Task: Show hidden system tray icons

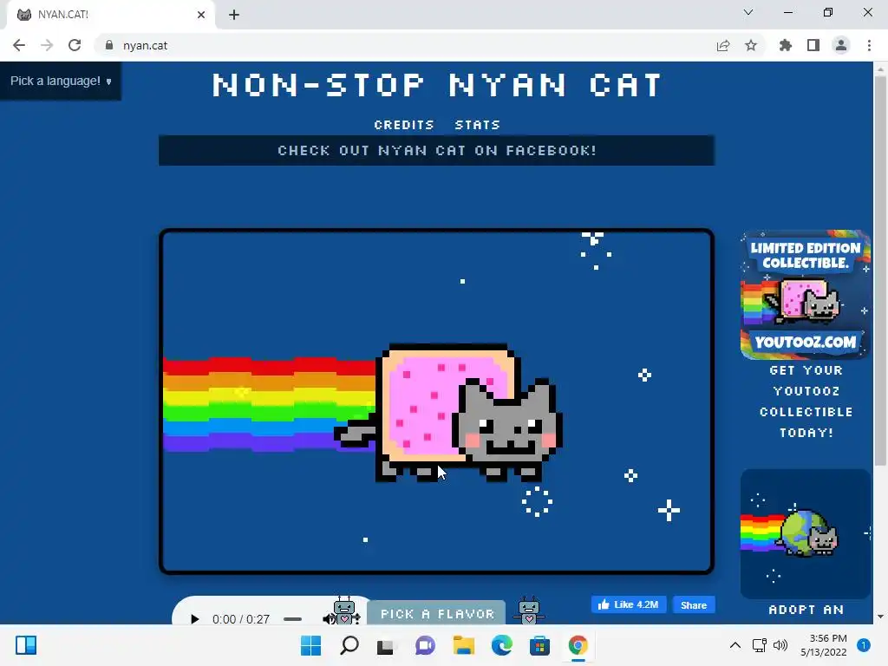Action: [x=735, y=645]
